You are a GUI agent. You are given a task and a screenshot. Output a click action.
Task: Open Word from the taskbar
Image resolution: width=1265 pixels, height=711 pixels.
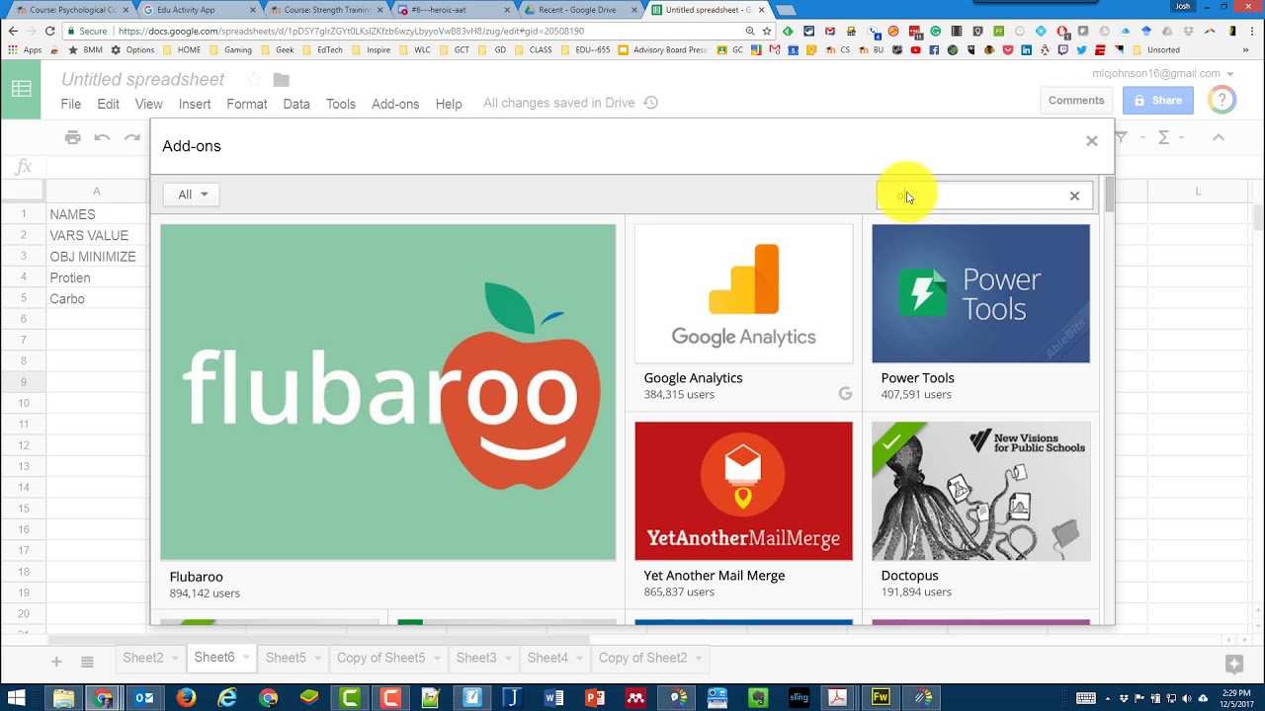pos(553,698)
